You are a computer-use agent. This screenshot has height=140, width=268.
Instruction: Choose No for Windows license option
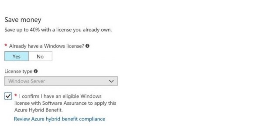tap(40, 56)
